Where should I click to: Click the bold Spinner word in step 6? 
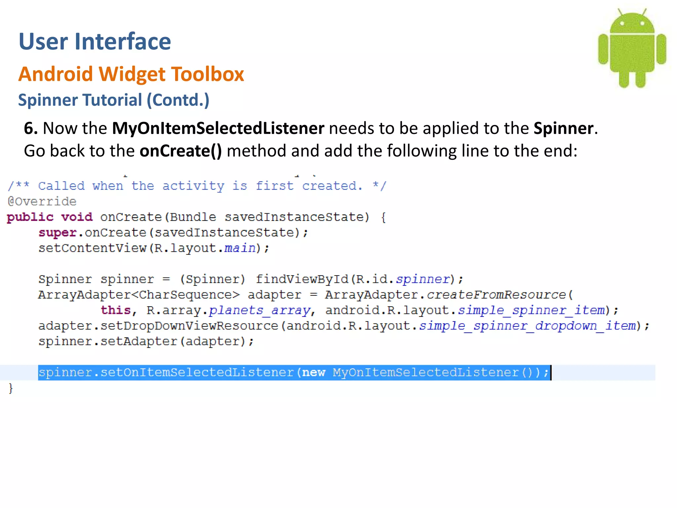(564, 128)
